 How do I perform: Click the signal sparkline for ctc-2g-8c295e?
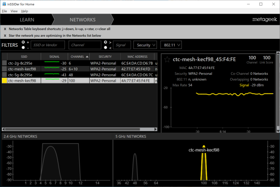tap(52, 62)
